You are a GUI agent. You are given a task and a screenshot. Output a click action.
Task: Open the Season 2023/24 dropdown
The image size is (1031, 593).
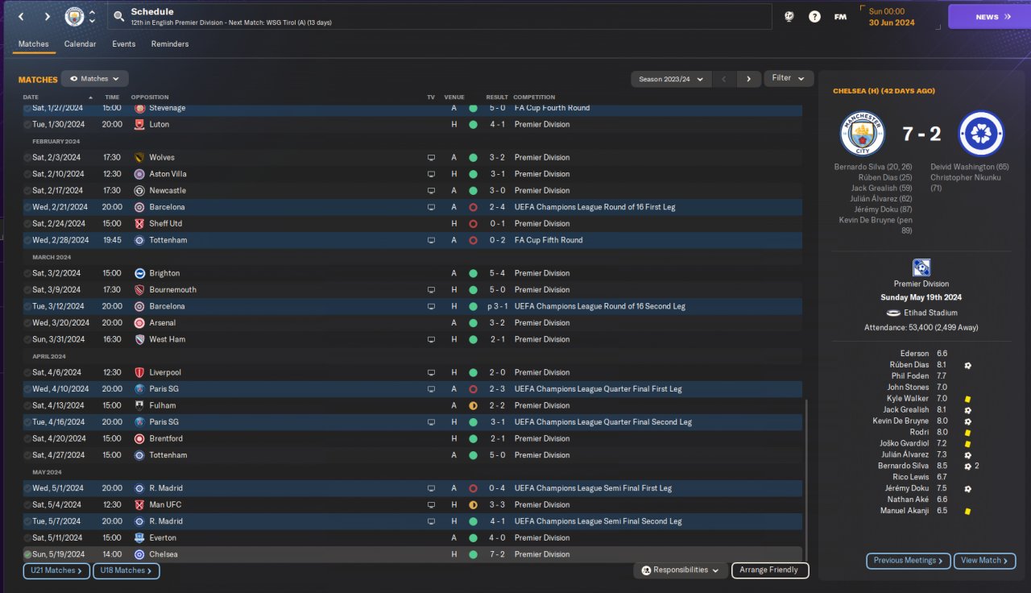[671, 79]
